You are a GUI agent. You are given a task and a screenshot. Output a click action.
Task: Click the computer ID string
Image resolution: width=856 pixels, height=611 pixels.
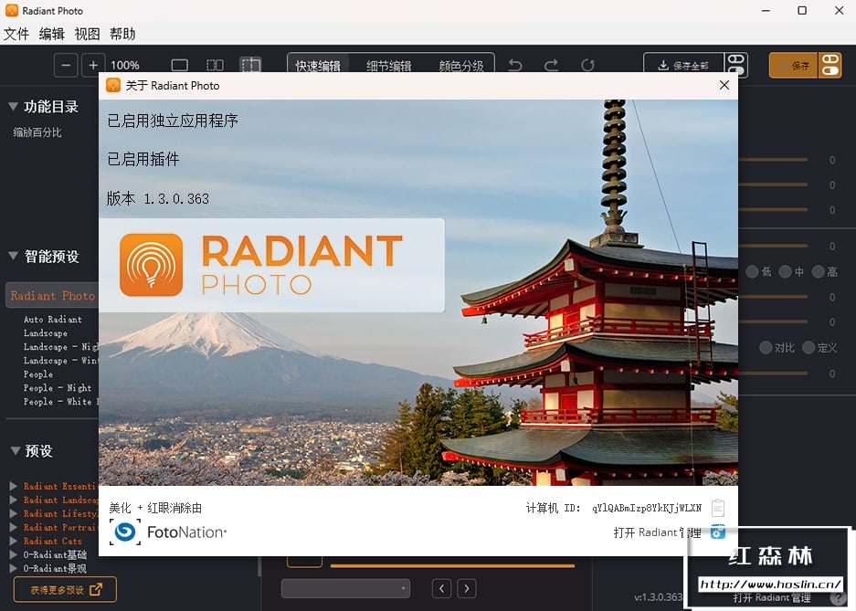(x=647, y=508)
